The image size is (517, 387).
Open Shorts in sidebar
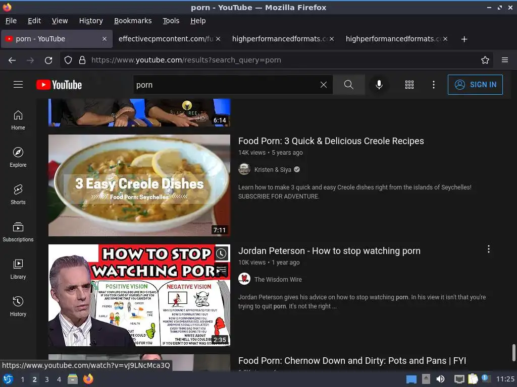coord(18,195)
